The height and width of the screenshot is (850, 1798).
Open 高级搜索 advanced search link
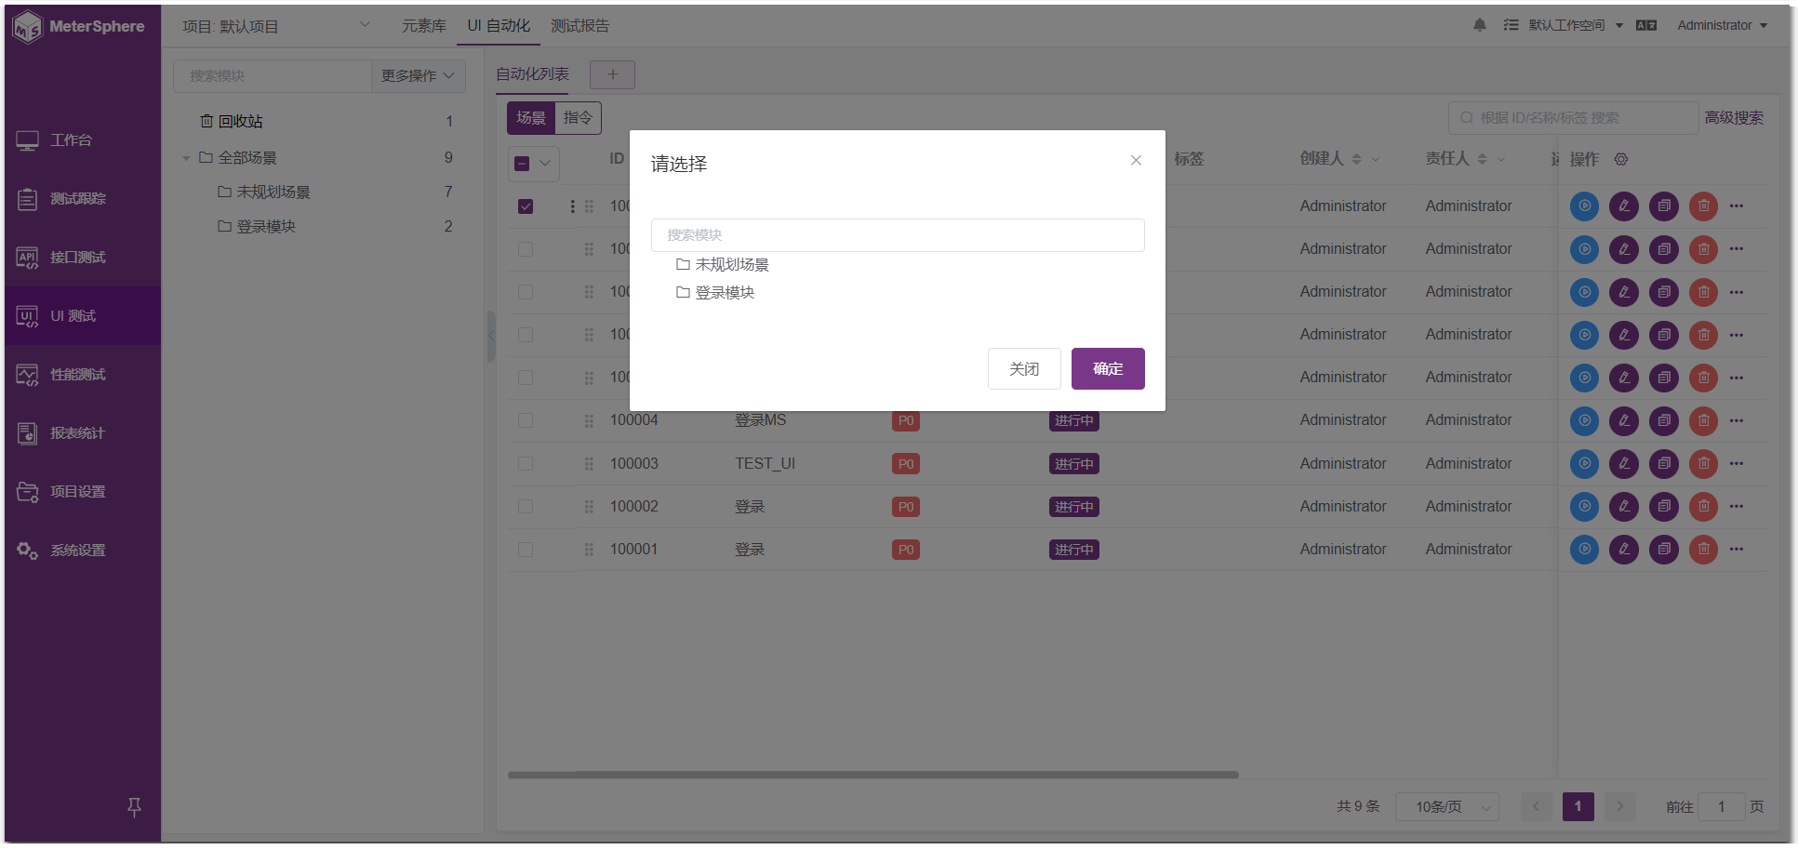click(1734, 118)
